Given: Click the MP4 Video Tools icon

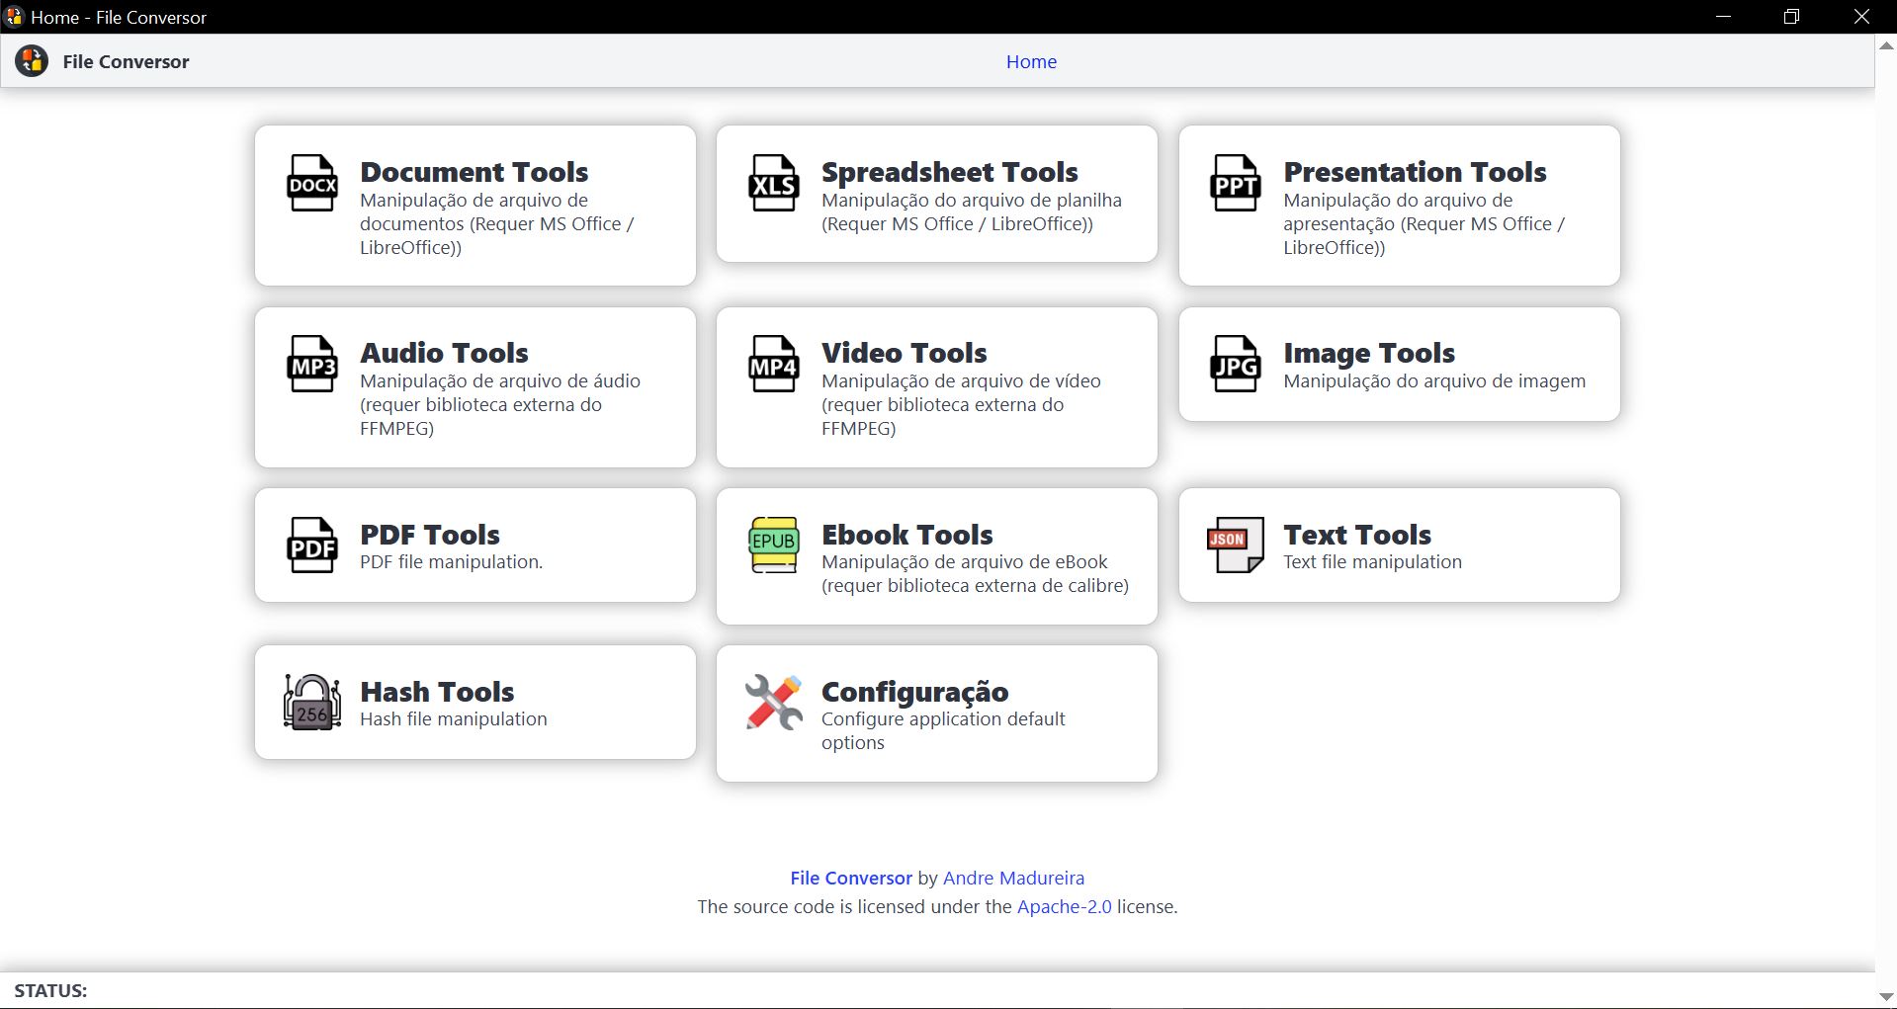Looking at the screenshot, I should click(773, 365).
